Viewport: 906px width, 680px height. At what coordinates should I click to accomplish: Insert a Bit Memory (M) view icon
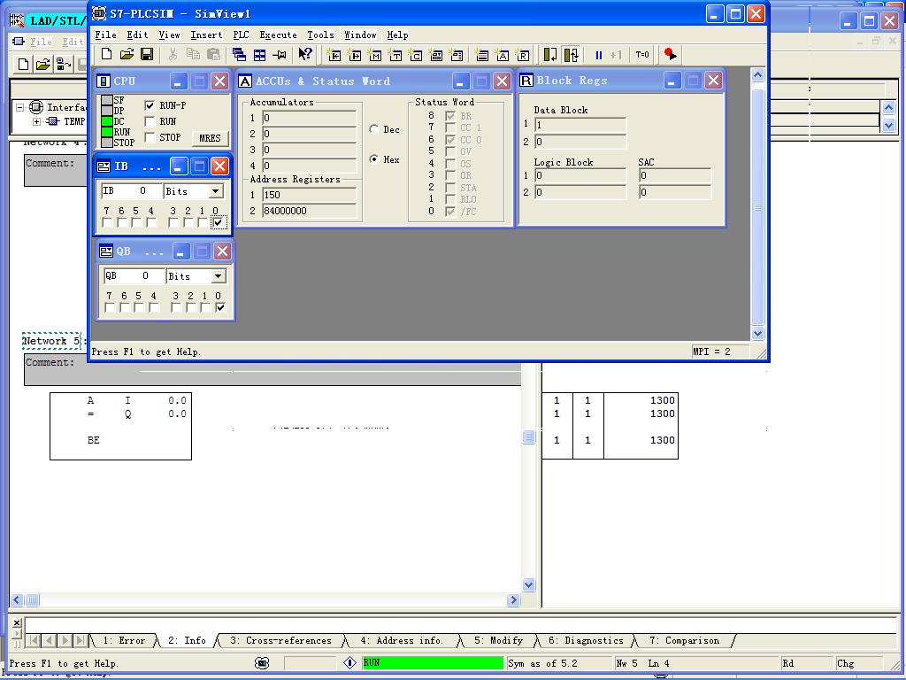pyautogui.click(x=375, y=55)
